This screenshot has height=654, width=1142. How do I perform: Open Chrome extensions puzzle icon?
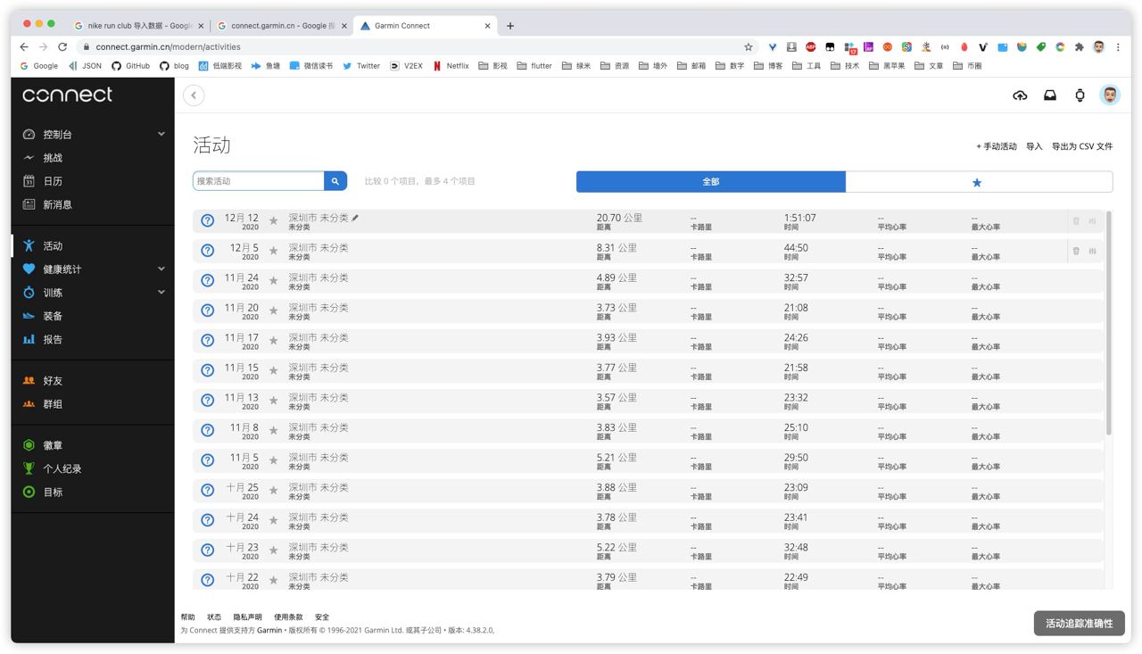pyautogui.click(x=1079, y=46)
